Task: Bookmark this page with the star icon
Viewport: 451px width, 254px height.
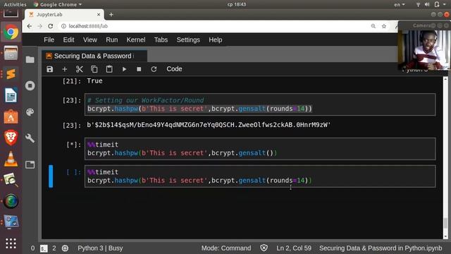Action: tap(384, 26)
